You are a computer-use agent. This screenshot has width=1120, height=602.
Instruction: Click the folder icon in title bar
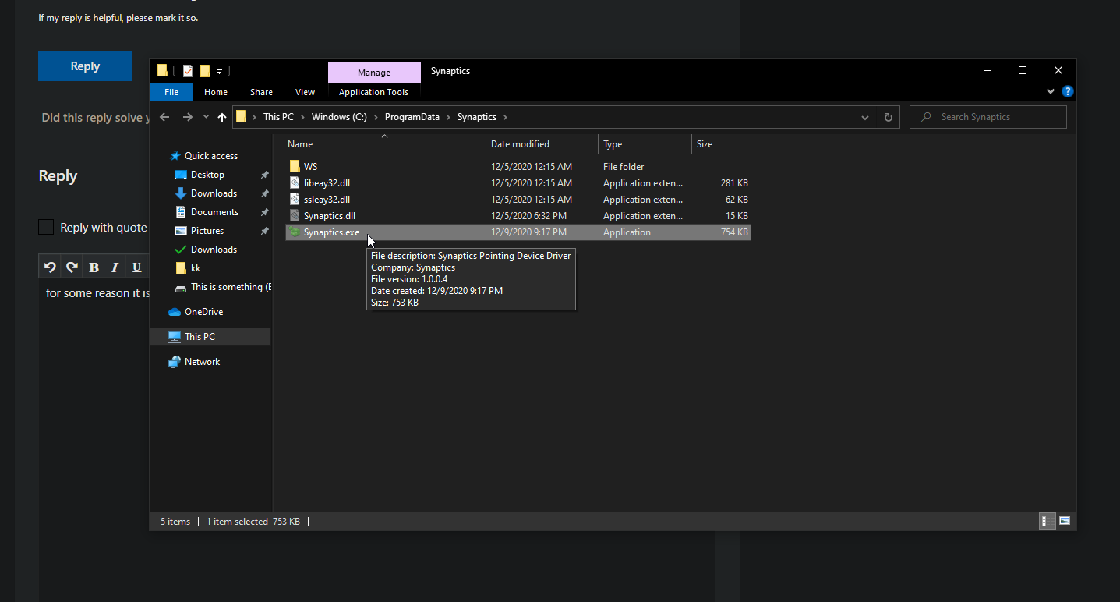coord(163,71)
